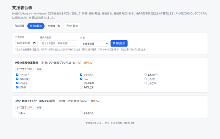This screenshot has height=139, width=220.
Task: Click the 対象の月 date field
Action: (x=26, y=43)
